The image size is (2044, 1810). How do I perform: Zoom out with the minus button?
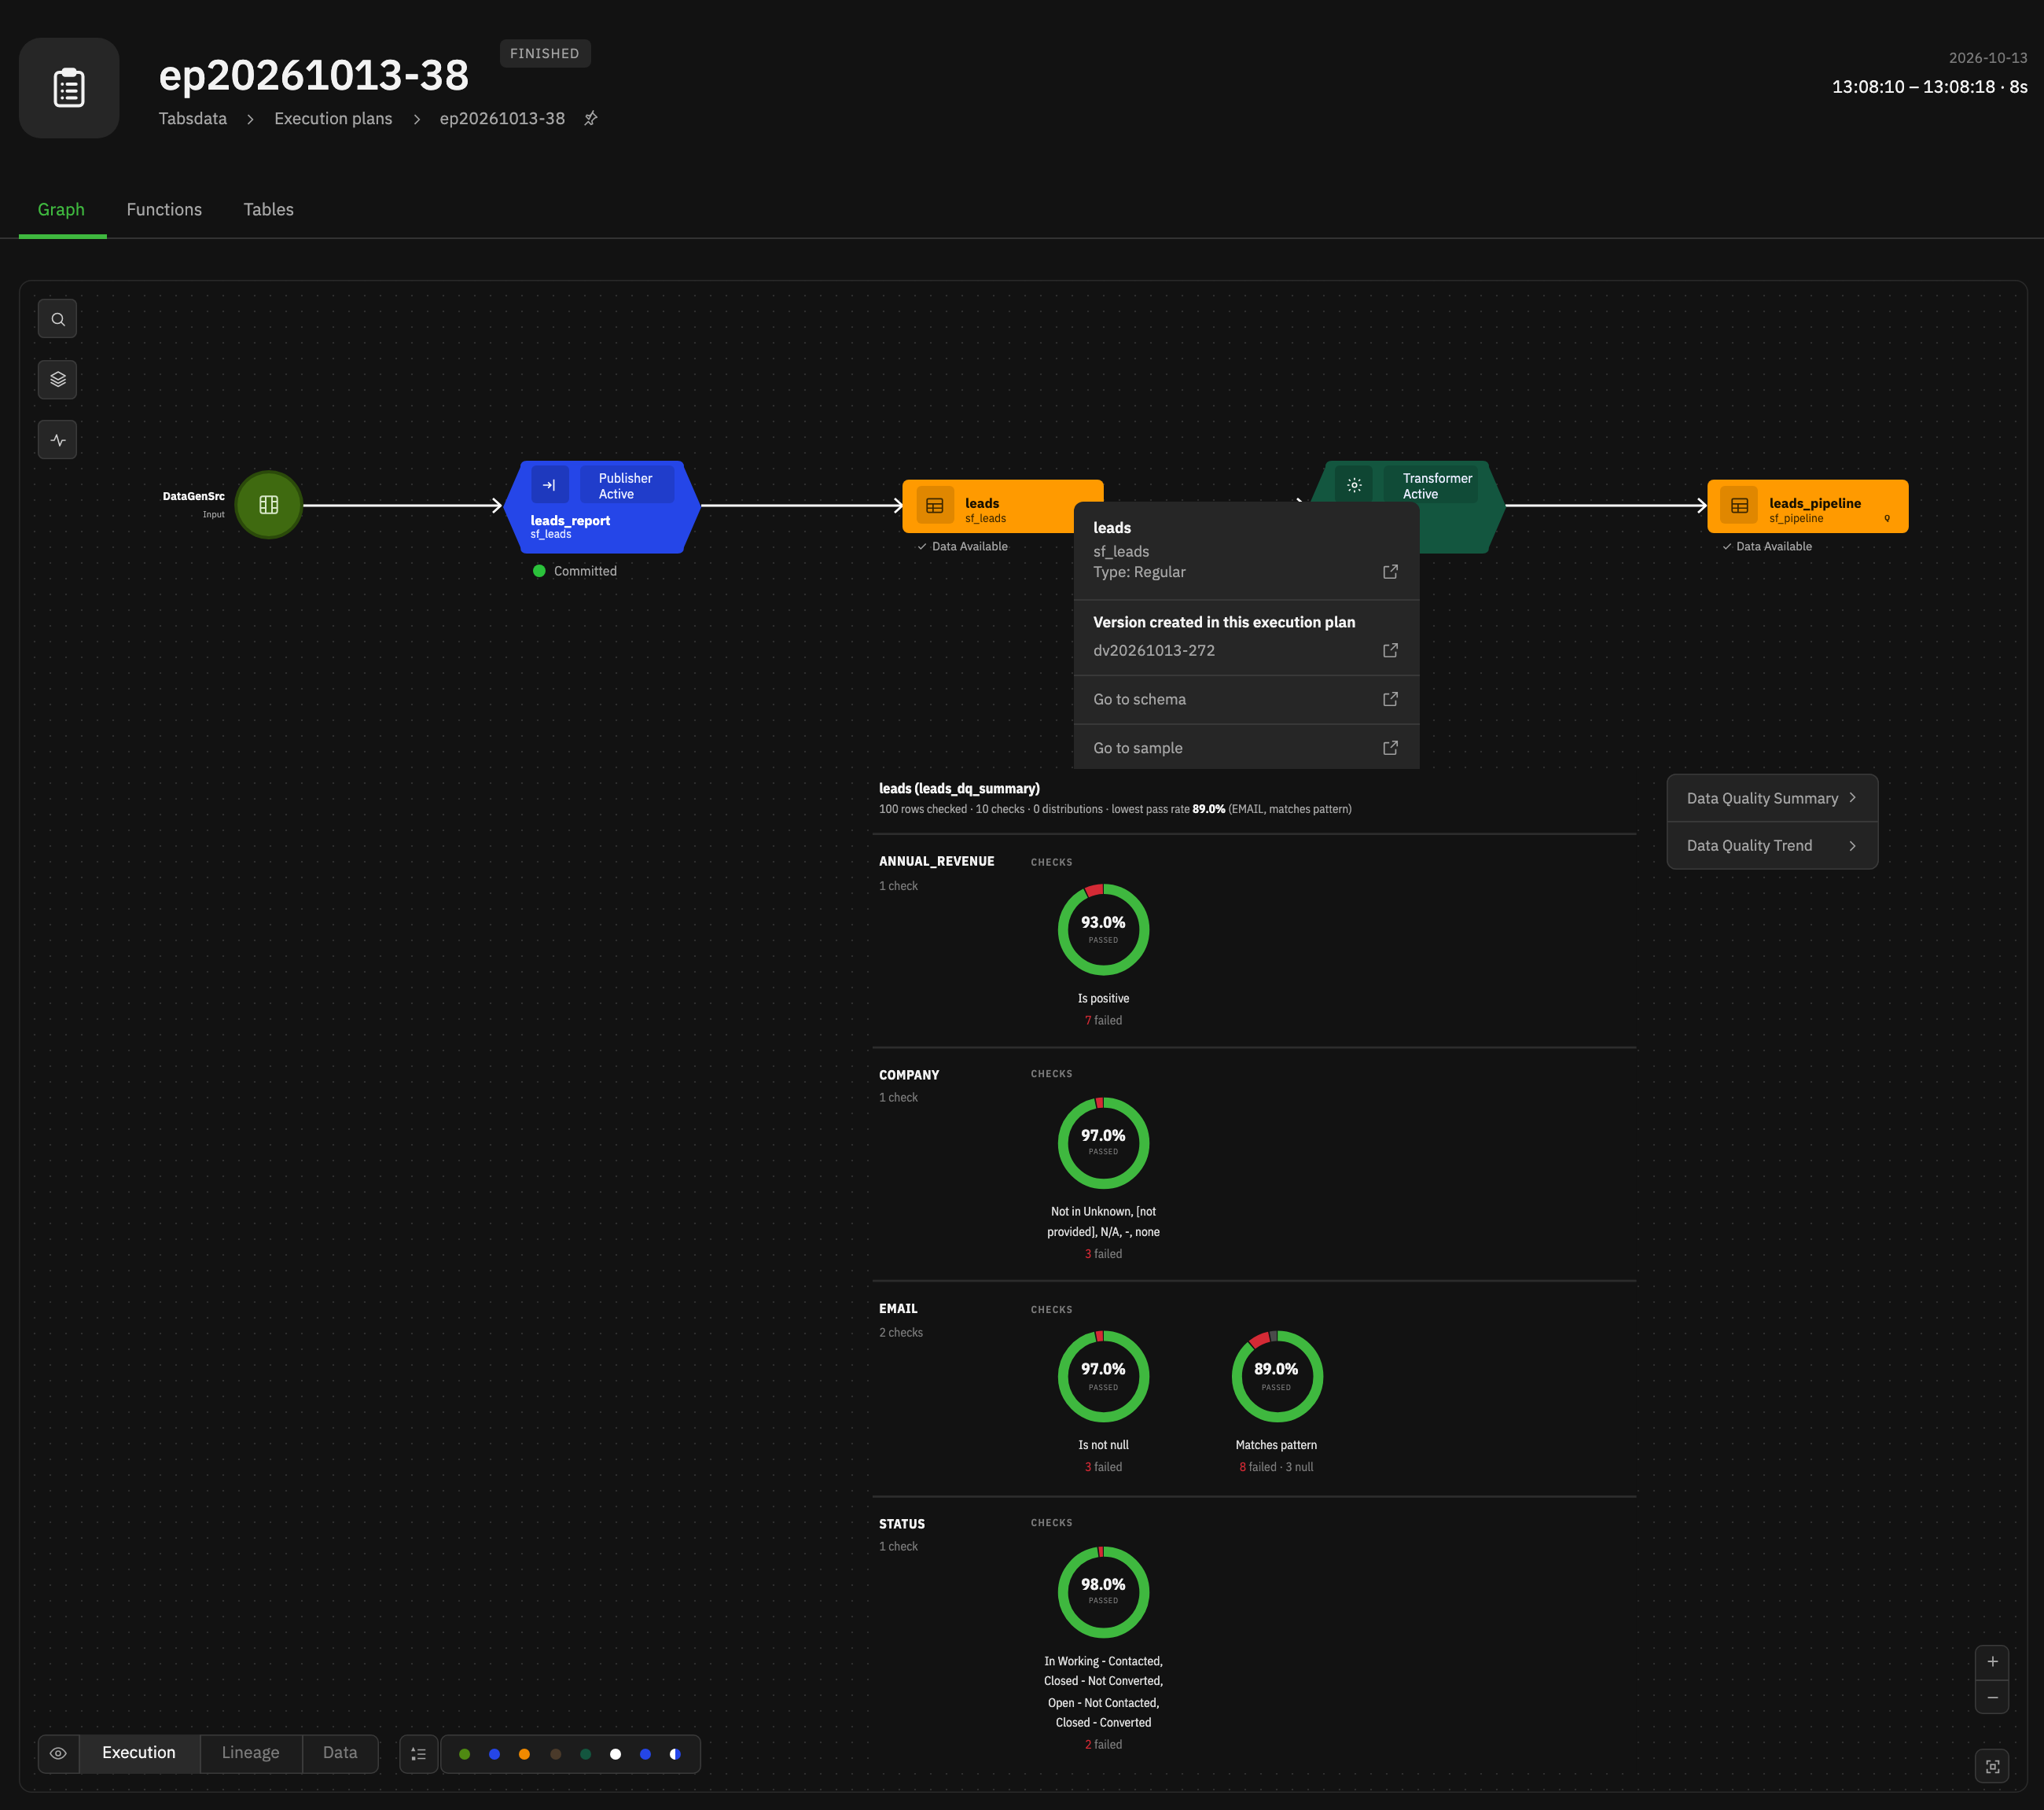click(1992, 1697)
